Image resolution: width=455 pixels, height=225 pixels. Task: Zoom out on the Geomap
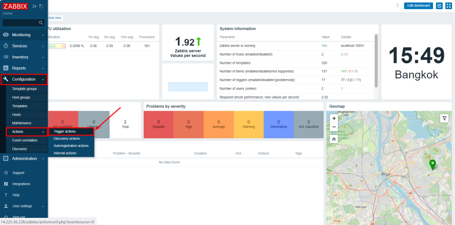click(334, 127)
